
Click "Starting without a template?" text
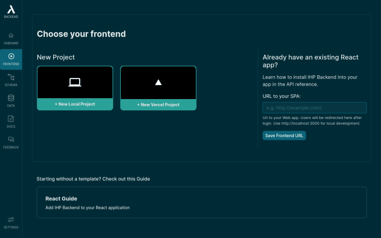69,179
